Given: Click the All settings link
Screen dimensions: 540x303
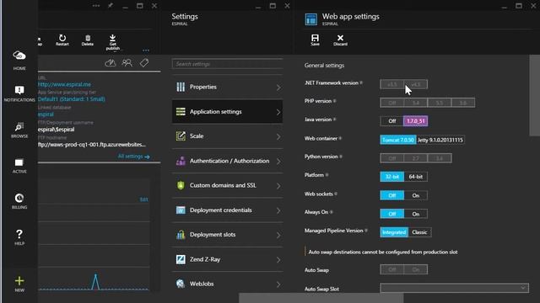Looking at the screenshot, I should (133, 157).
